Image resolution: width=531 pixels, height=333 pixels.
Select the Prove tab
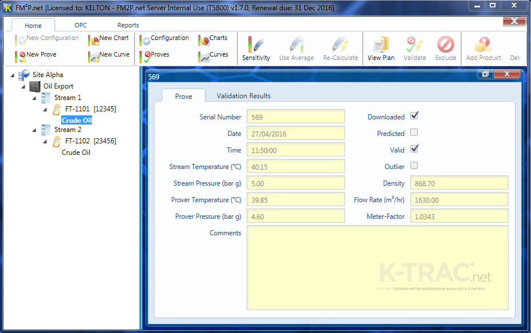coord(184,97)
